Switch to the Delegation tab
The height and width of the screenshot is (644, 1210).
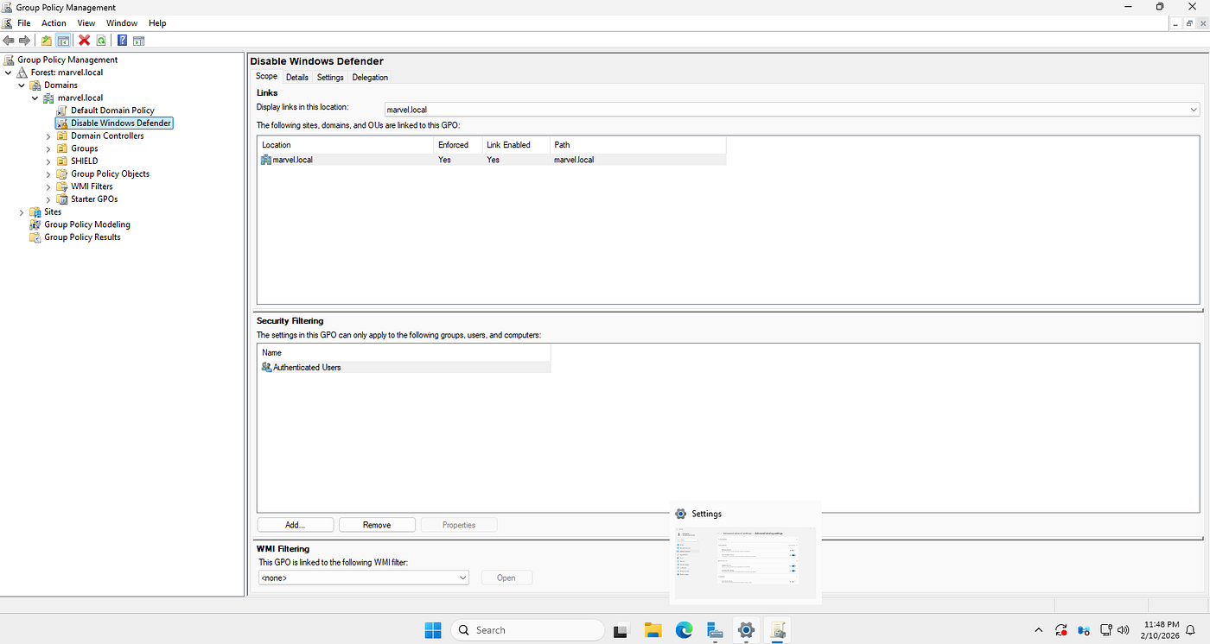[370, 77]
